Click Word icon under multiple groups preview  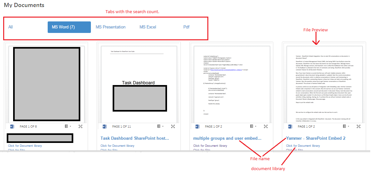(197, 127)
